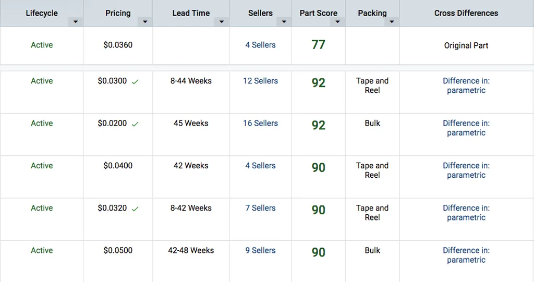Open the Packing column filter arrow
The image size is (534, 282).
[x=392, y=22]
